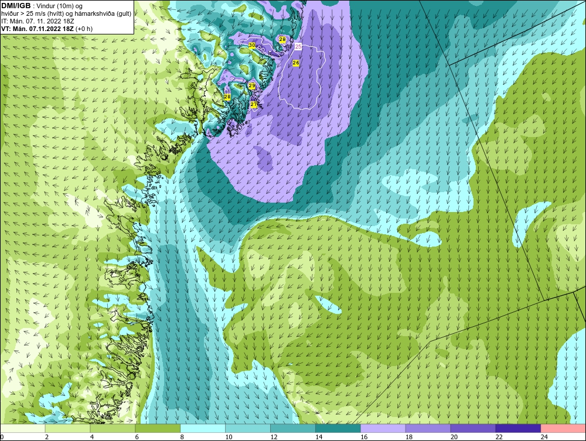This screenshot has width=586, height=441.
Task: Click yellow gust label 28 beside white 25
Action: 282,39
